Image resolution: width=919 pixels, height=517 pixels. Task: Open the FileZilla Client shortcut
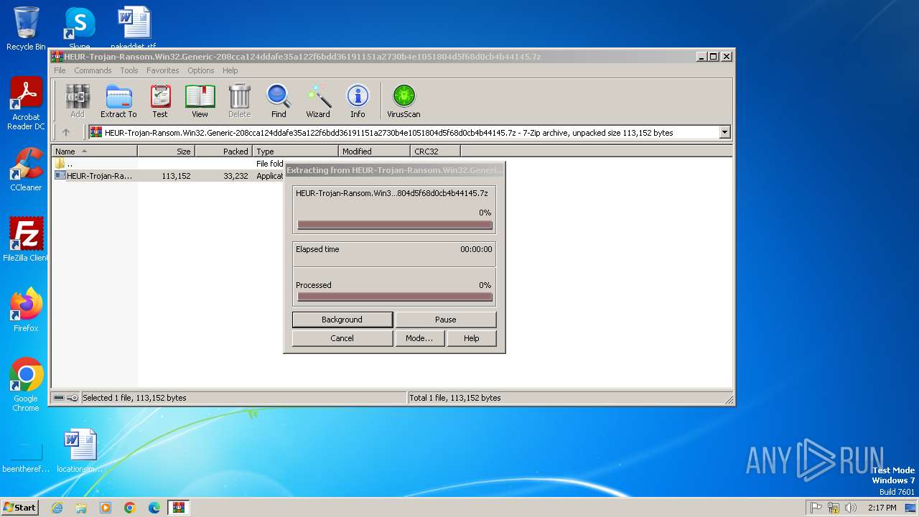[26, 239]
